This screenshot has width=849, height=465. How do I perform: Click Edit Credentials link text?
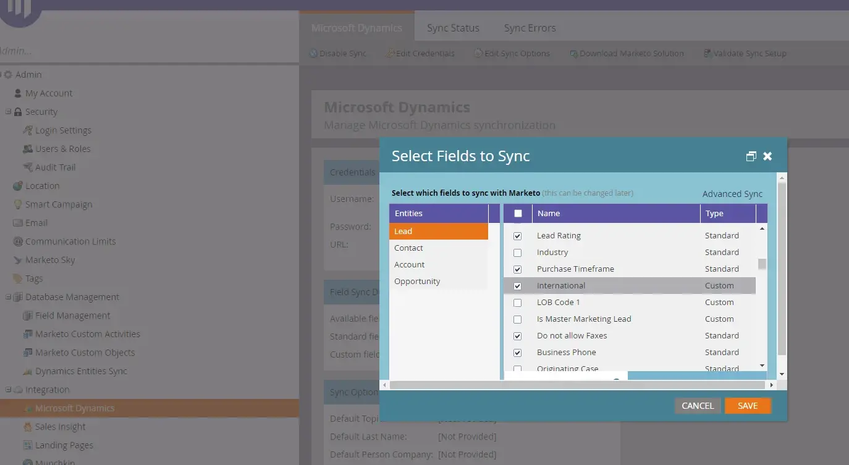(425, 54)
